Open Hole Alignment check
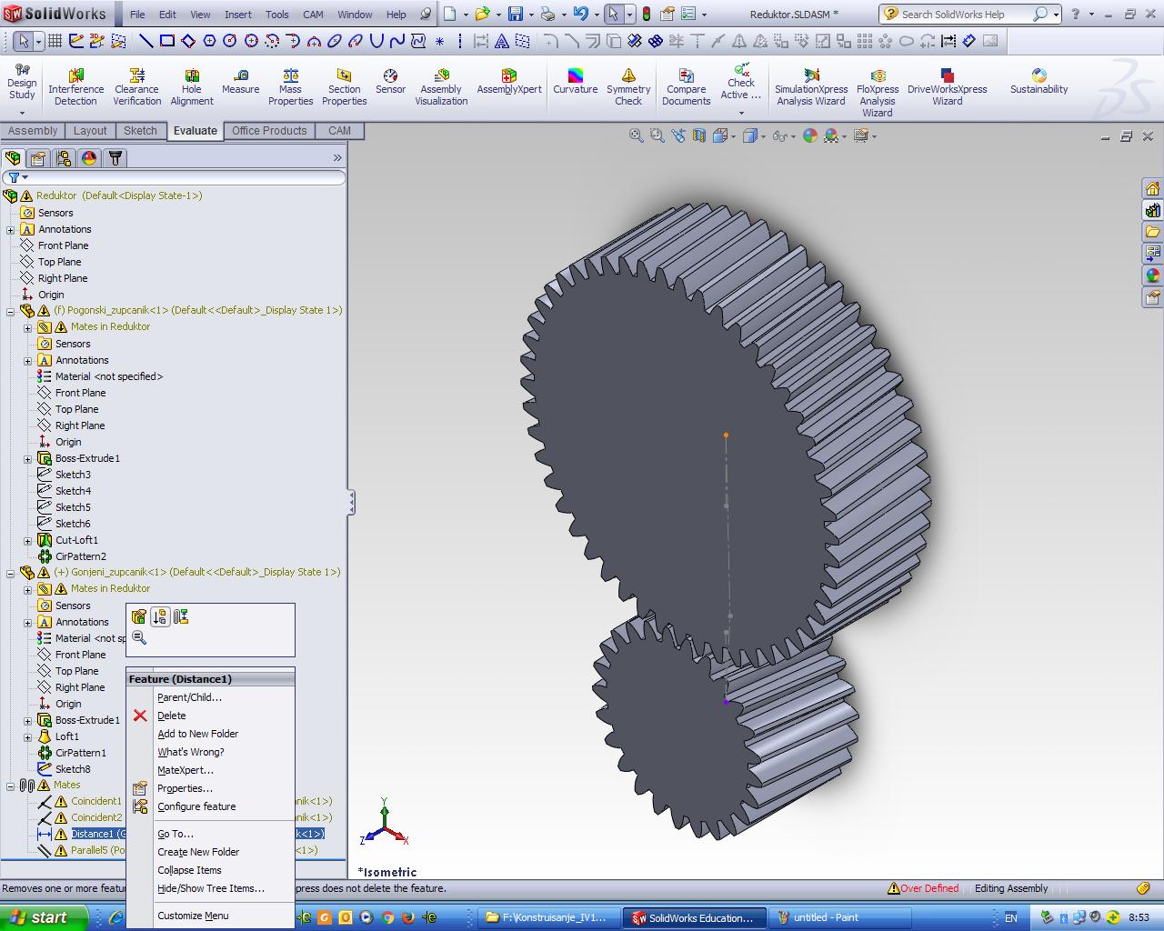 coord(192,87)
